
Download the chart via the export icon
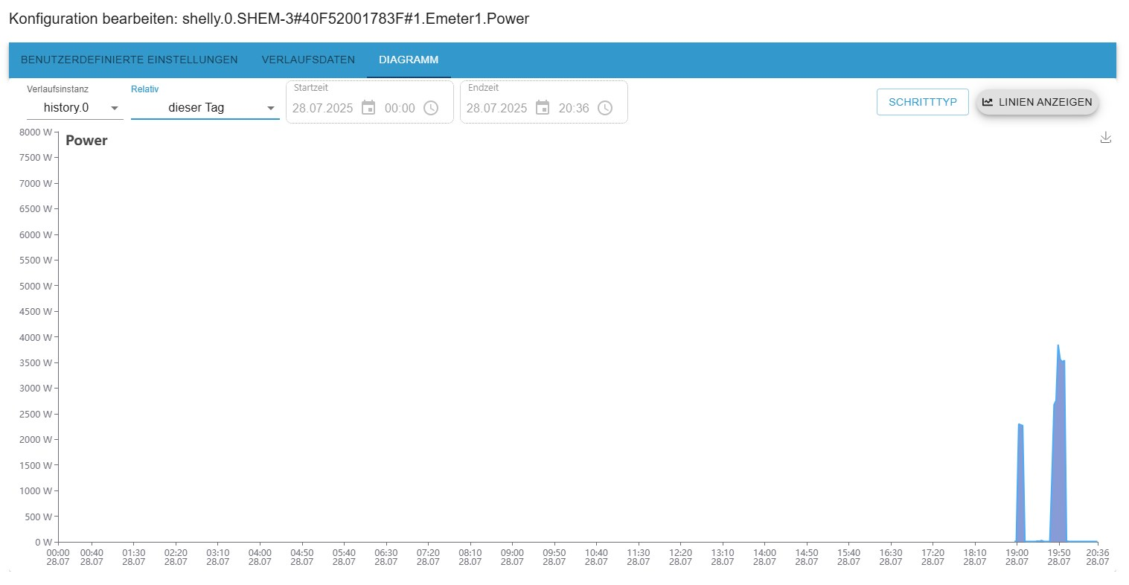tap(1106, 138)
